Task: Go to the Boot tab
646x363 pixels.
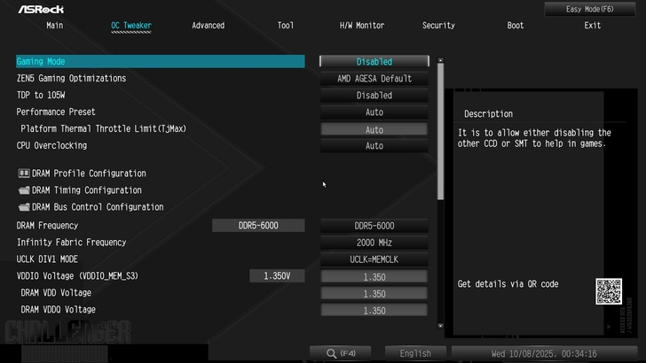Action: pos(516,26)
